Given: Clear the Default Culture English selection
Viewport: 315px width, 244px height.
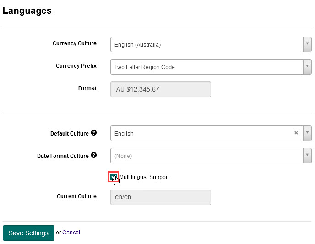Looking at the screenshot, I should pos(296,133).
